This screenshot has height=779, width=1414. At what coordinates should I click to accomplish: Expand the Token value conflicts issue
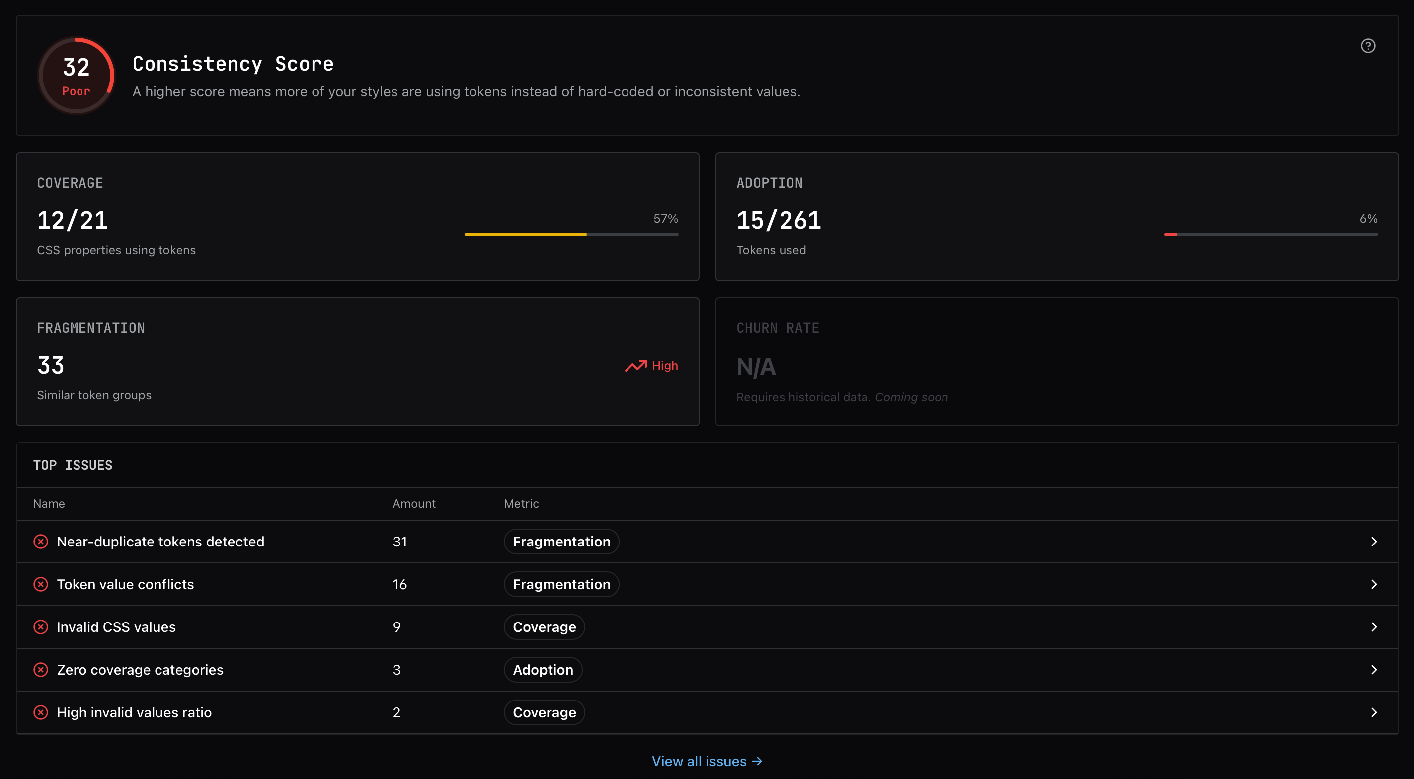coord(1374,584)
